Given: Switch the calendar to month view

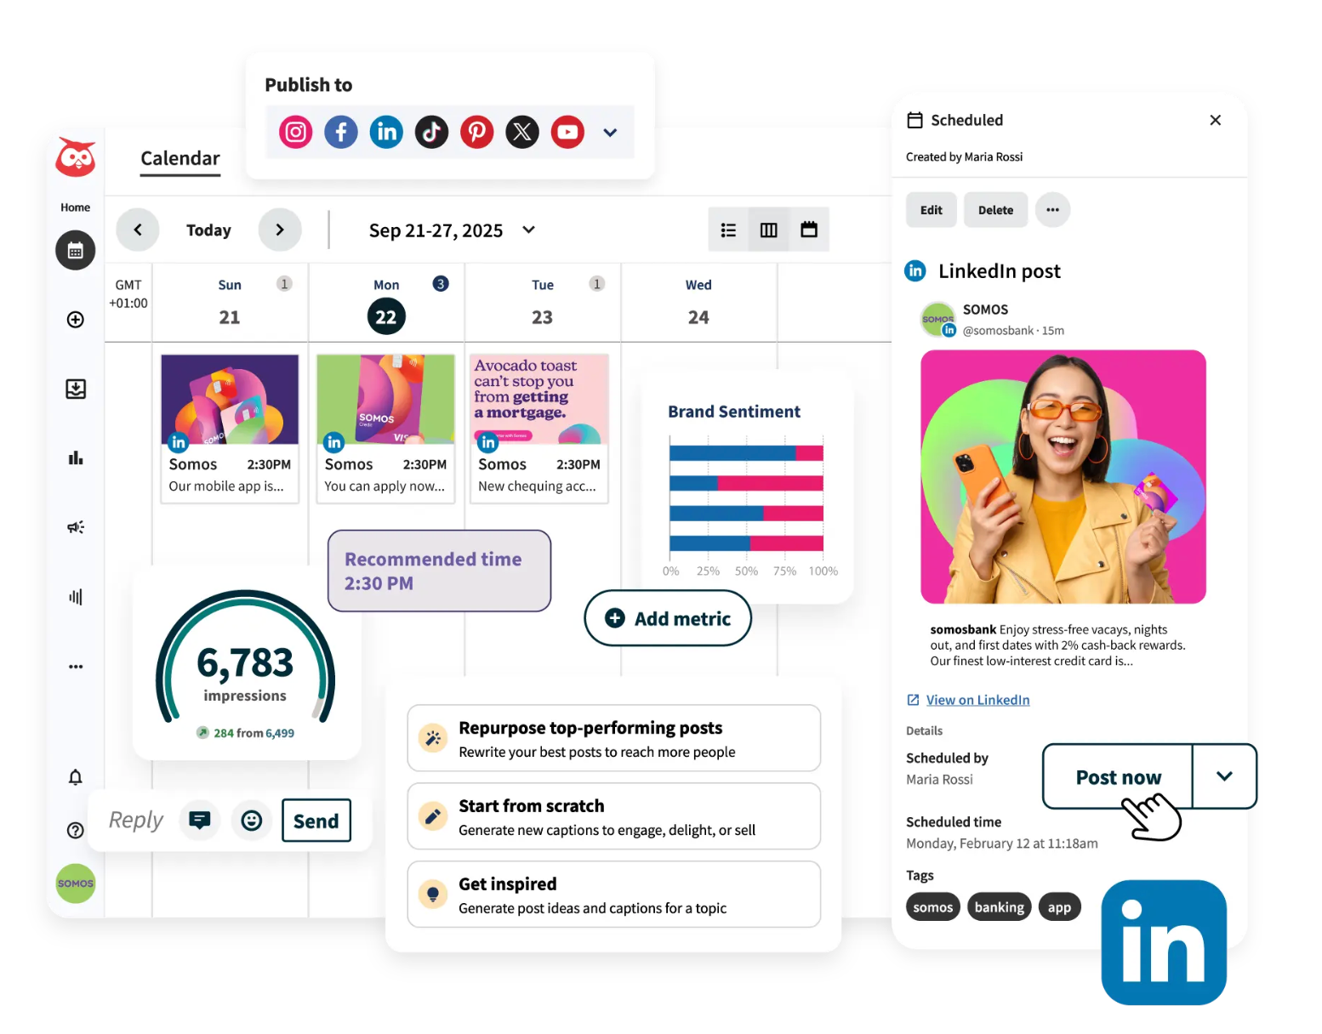Looking at the screenshot, I should (x=808, y=230).
